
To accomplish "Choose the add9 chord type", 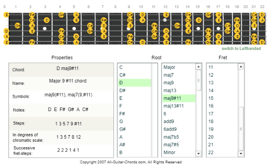I will click(179, 121).
